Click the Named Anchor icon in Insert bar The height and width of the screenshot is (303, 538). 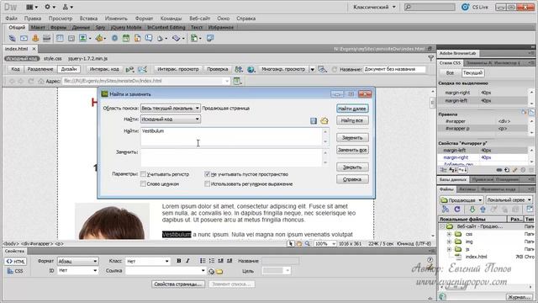click(x=35, y=38)
